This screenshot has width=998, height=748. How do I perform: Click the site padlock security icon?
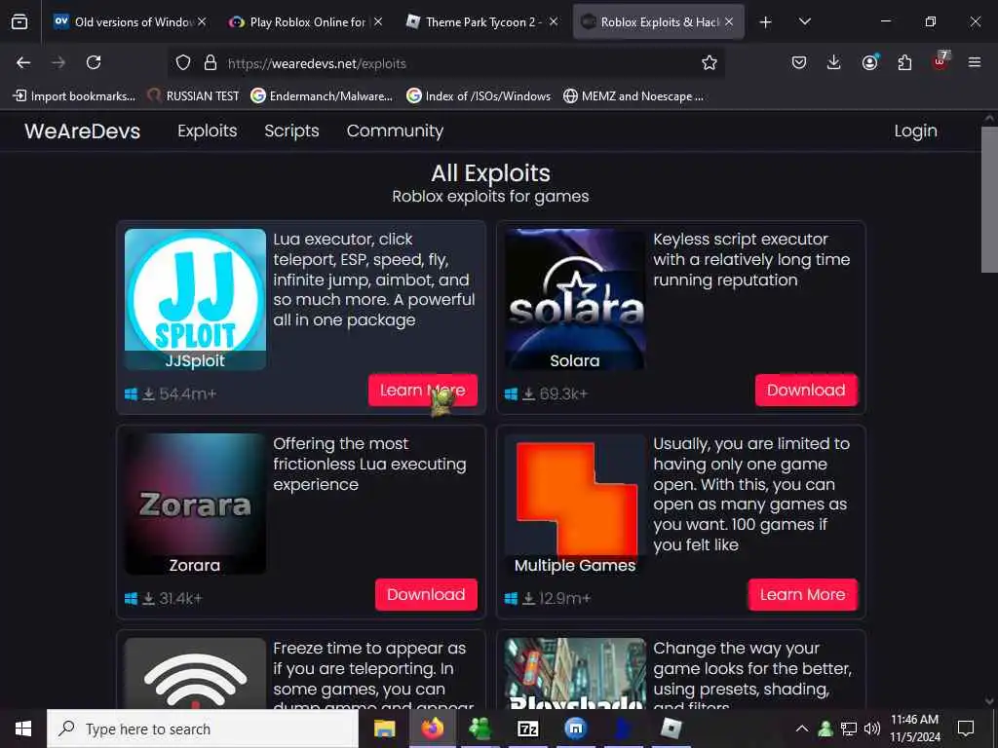211,62
